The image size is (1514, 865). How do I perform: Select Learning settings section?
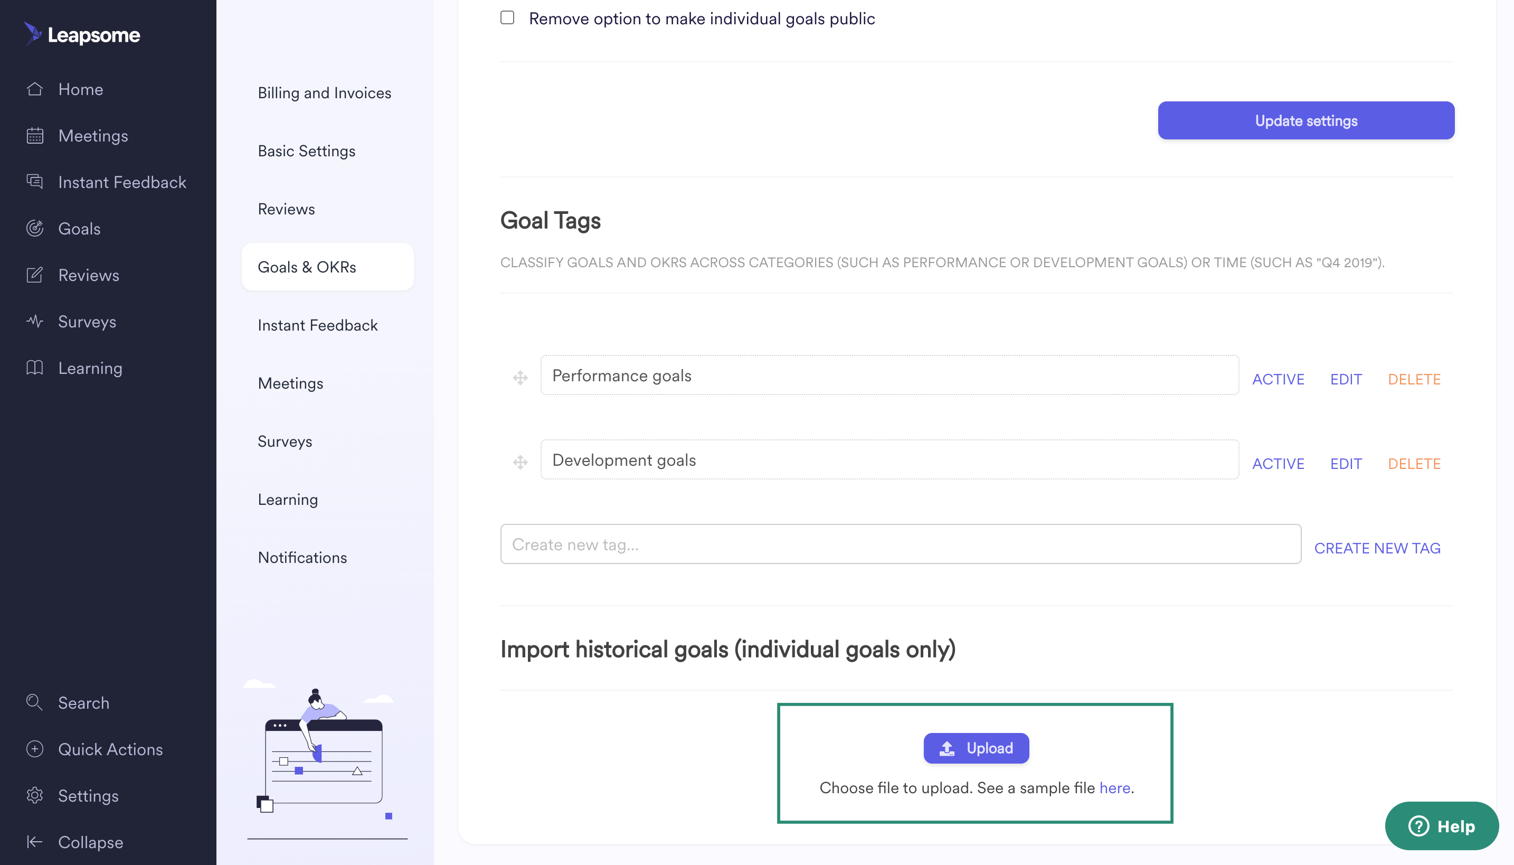pos(288,500)
